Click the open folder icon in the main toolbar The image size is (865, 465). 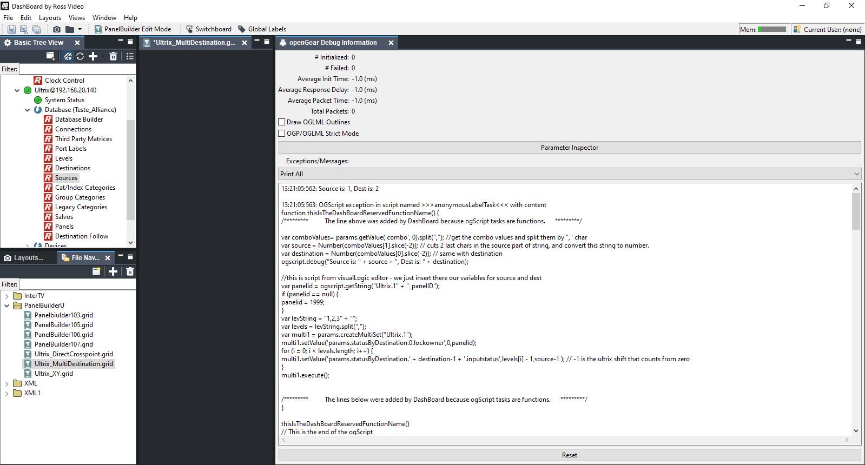point(70,29)
